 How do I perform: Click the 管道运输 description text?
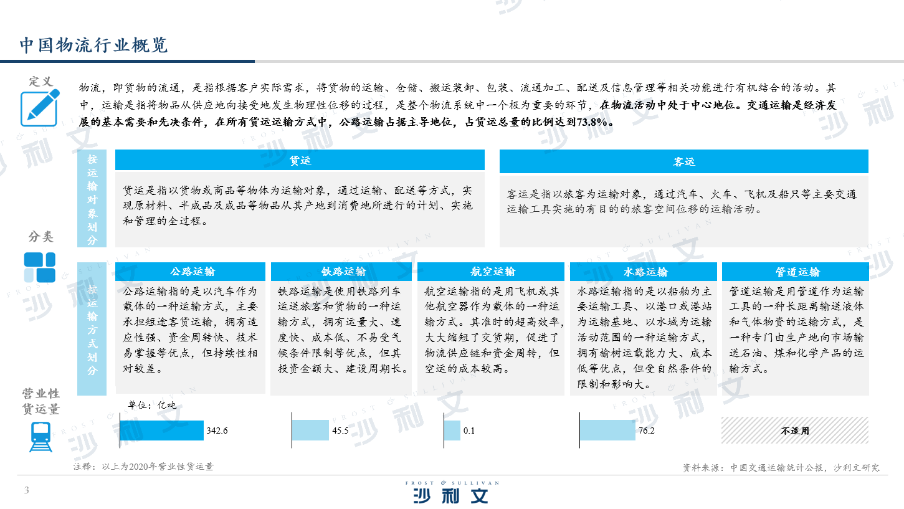[x=796, y=330]
